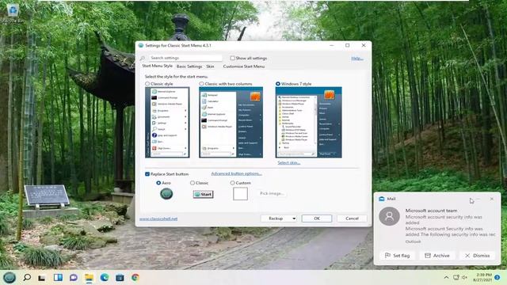Click Set flag in Mail notification
This screenshot has height=285, width=507.
[398, 255]
